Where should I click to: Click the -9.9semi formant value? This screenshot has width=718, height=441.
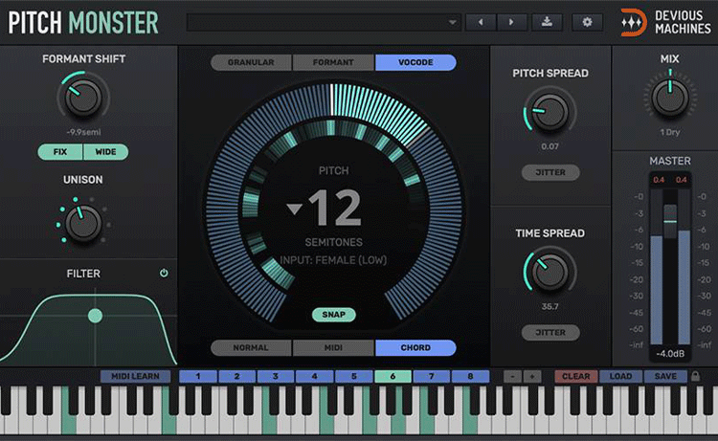(x=83, y=132)
